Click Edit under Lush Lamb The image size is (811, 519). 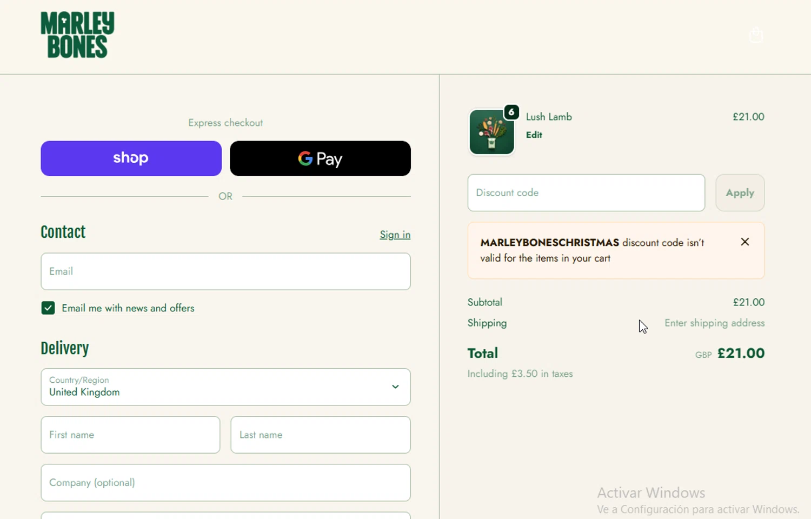click(534, 135)
